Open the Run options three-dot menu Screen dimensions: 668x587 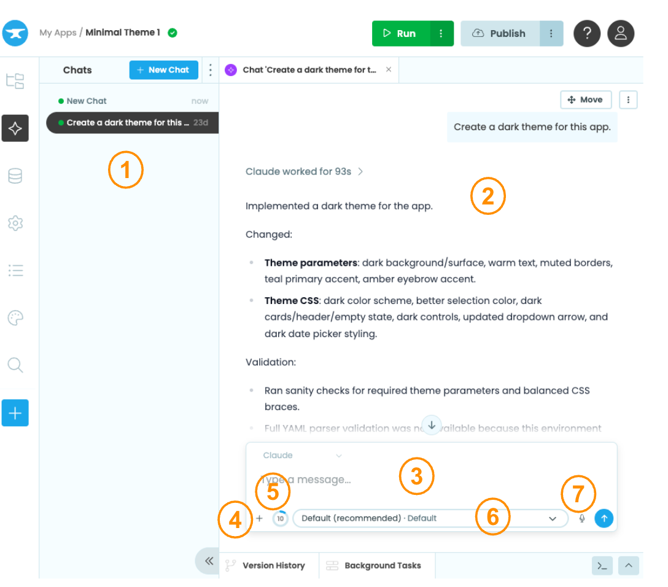(441, 33)
